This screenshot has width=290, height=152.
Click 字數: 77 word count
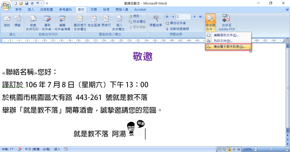coord(8,149)
